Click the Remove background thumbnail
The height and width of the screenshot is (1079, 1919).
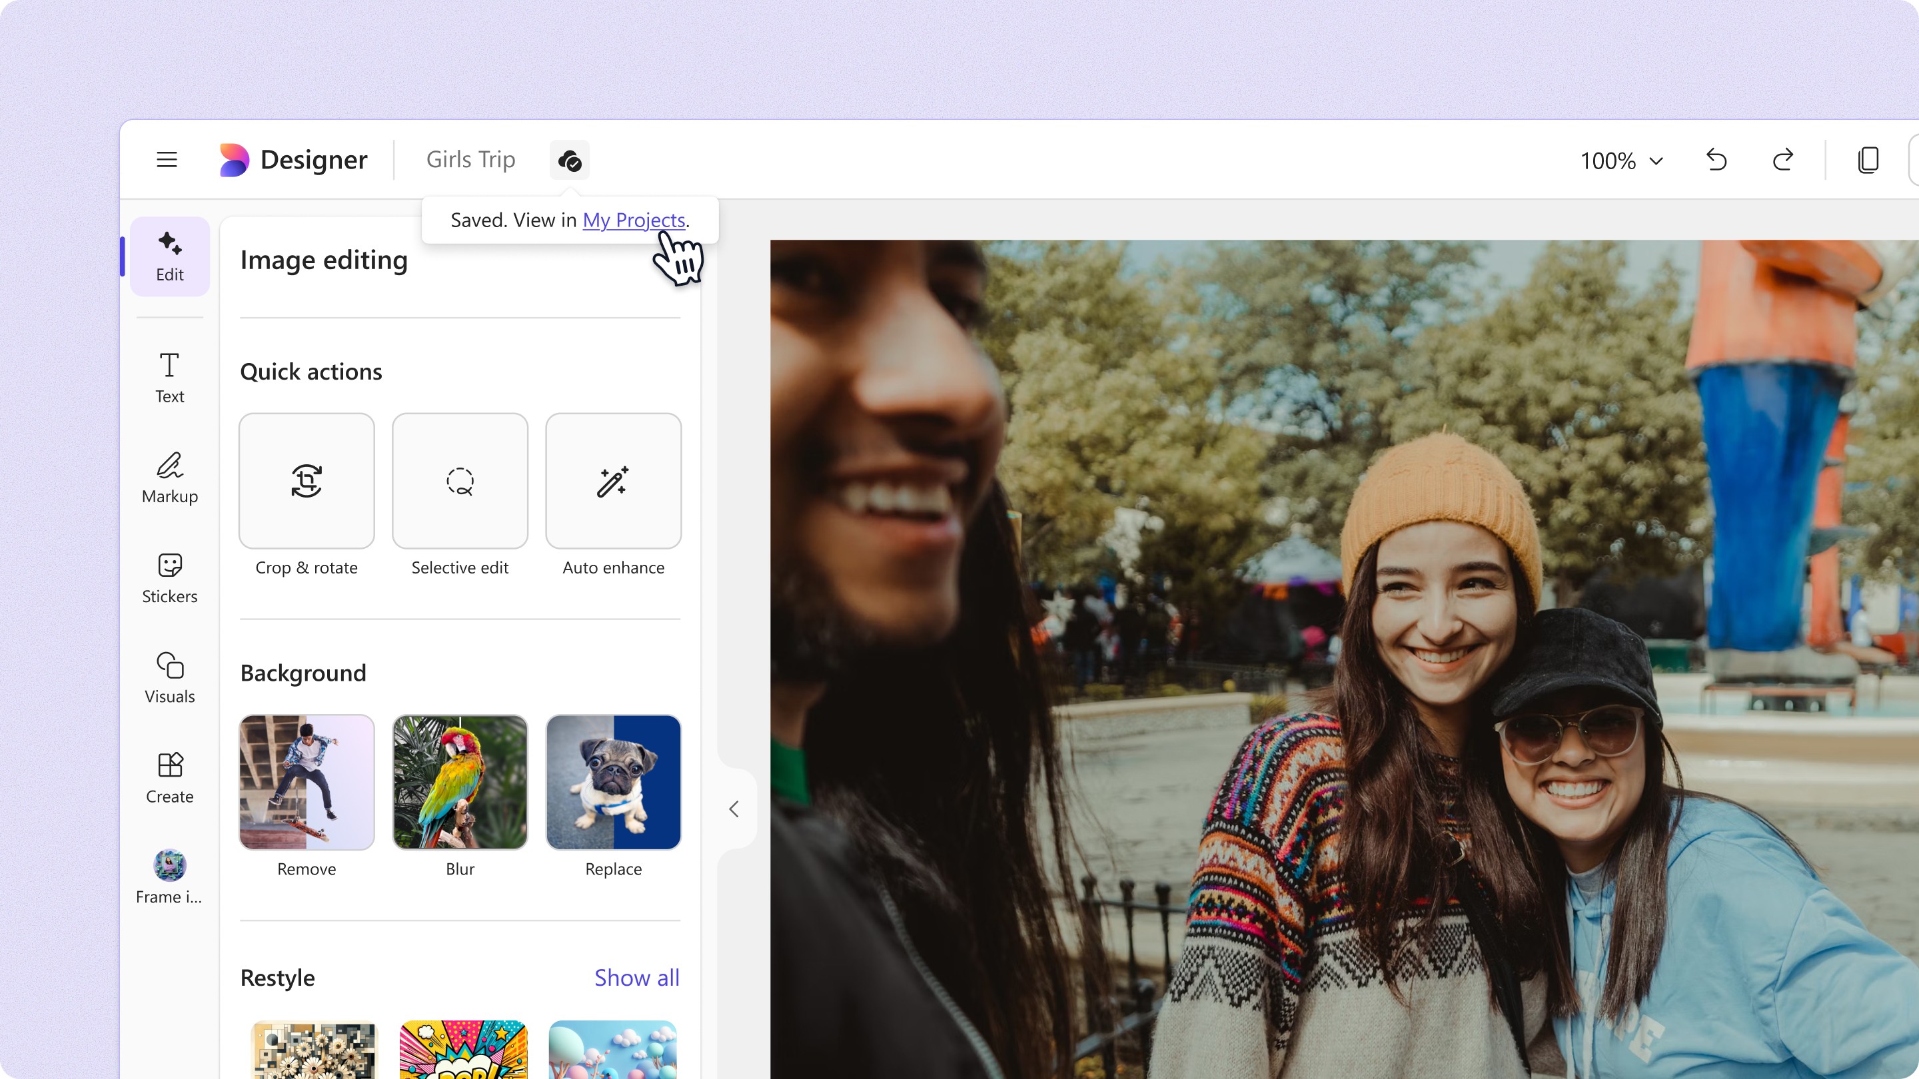(307, 782)
